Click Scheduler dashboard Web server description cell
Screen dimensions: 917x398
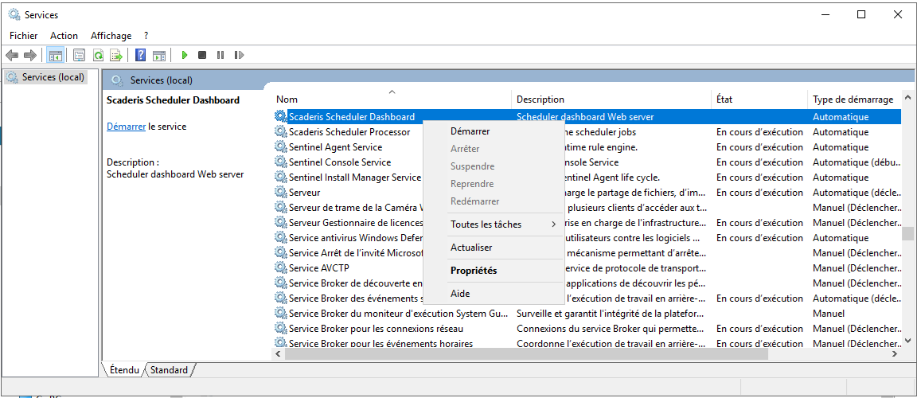pyautogui.click(x=585, y=116)
